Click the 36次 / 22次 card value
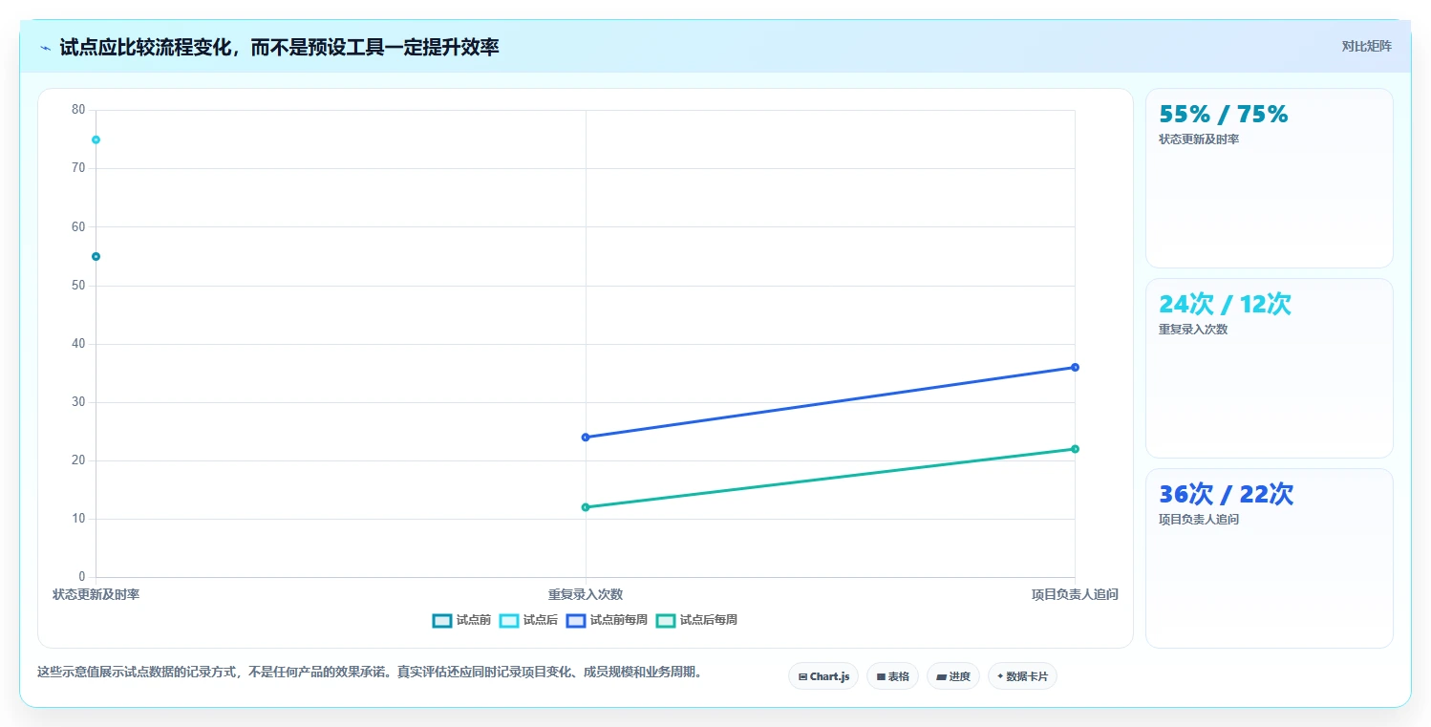 click(1226, 494)
